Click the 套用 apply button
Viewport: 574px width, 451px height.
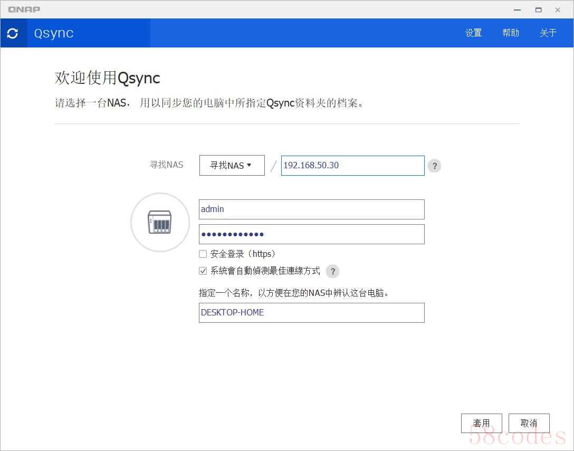(481, 423)
